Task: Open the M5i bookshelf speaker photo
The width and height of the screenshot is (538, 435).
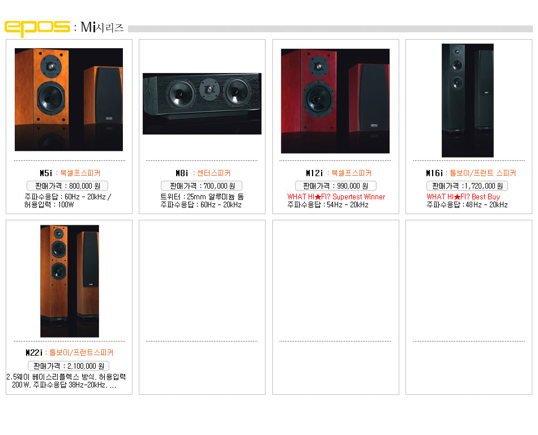Action: tap(69, 100)
